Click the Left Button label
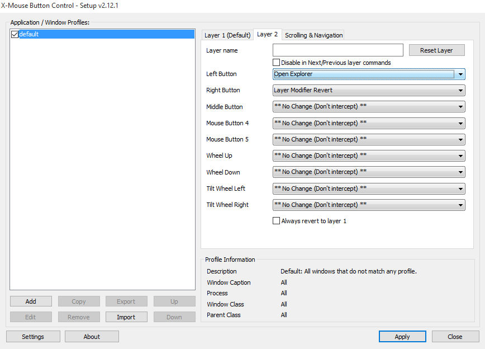The height and width of the screenshot is (349, 485). tap(221, 74)
